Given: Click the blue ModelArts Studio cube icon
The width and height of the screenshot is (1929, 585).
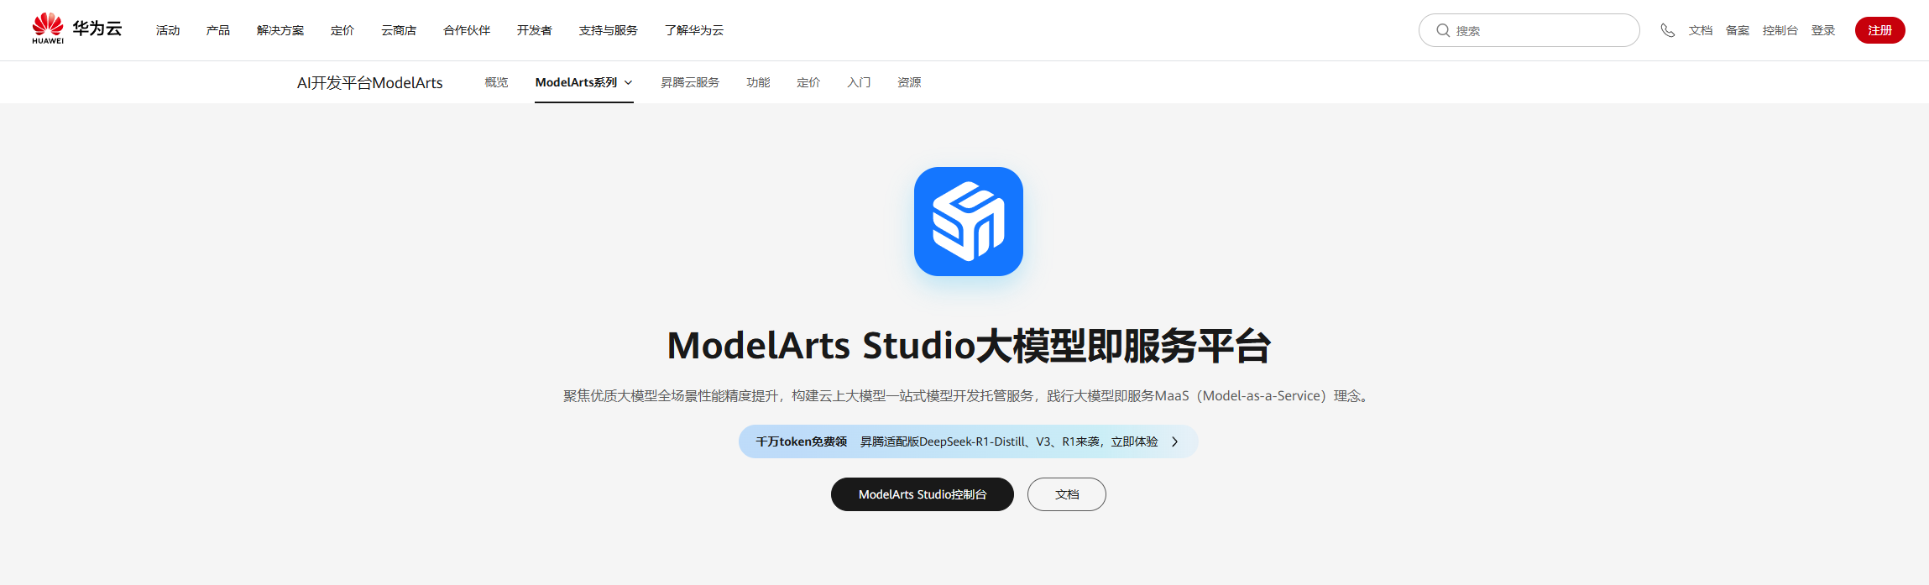Looking at the screenshot, I should (968, 222).
